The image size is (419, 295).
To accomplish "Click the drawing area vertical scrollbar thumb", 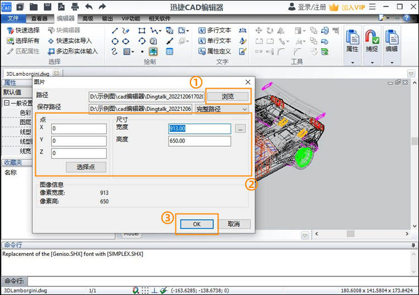I will (x=415, y=141).
